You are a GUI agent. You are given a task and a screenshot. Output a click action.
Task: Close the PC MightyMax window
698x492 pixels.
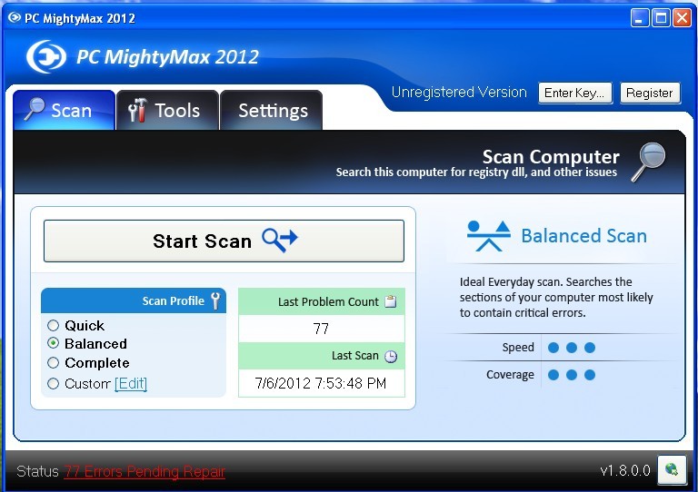682,18
